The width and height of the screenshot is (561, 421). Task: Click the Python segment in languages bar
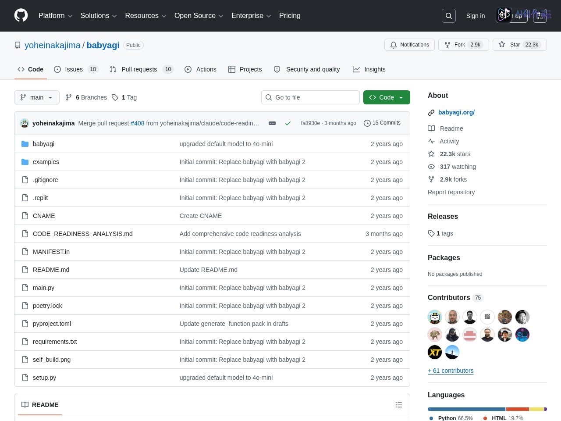(x=466, y=409)
